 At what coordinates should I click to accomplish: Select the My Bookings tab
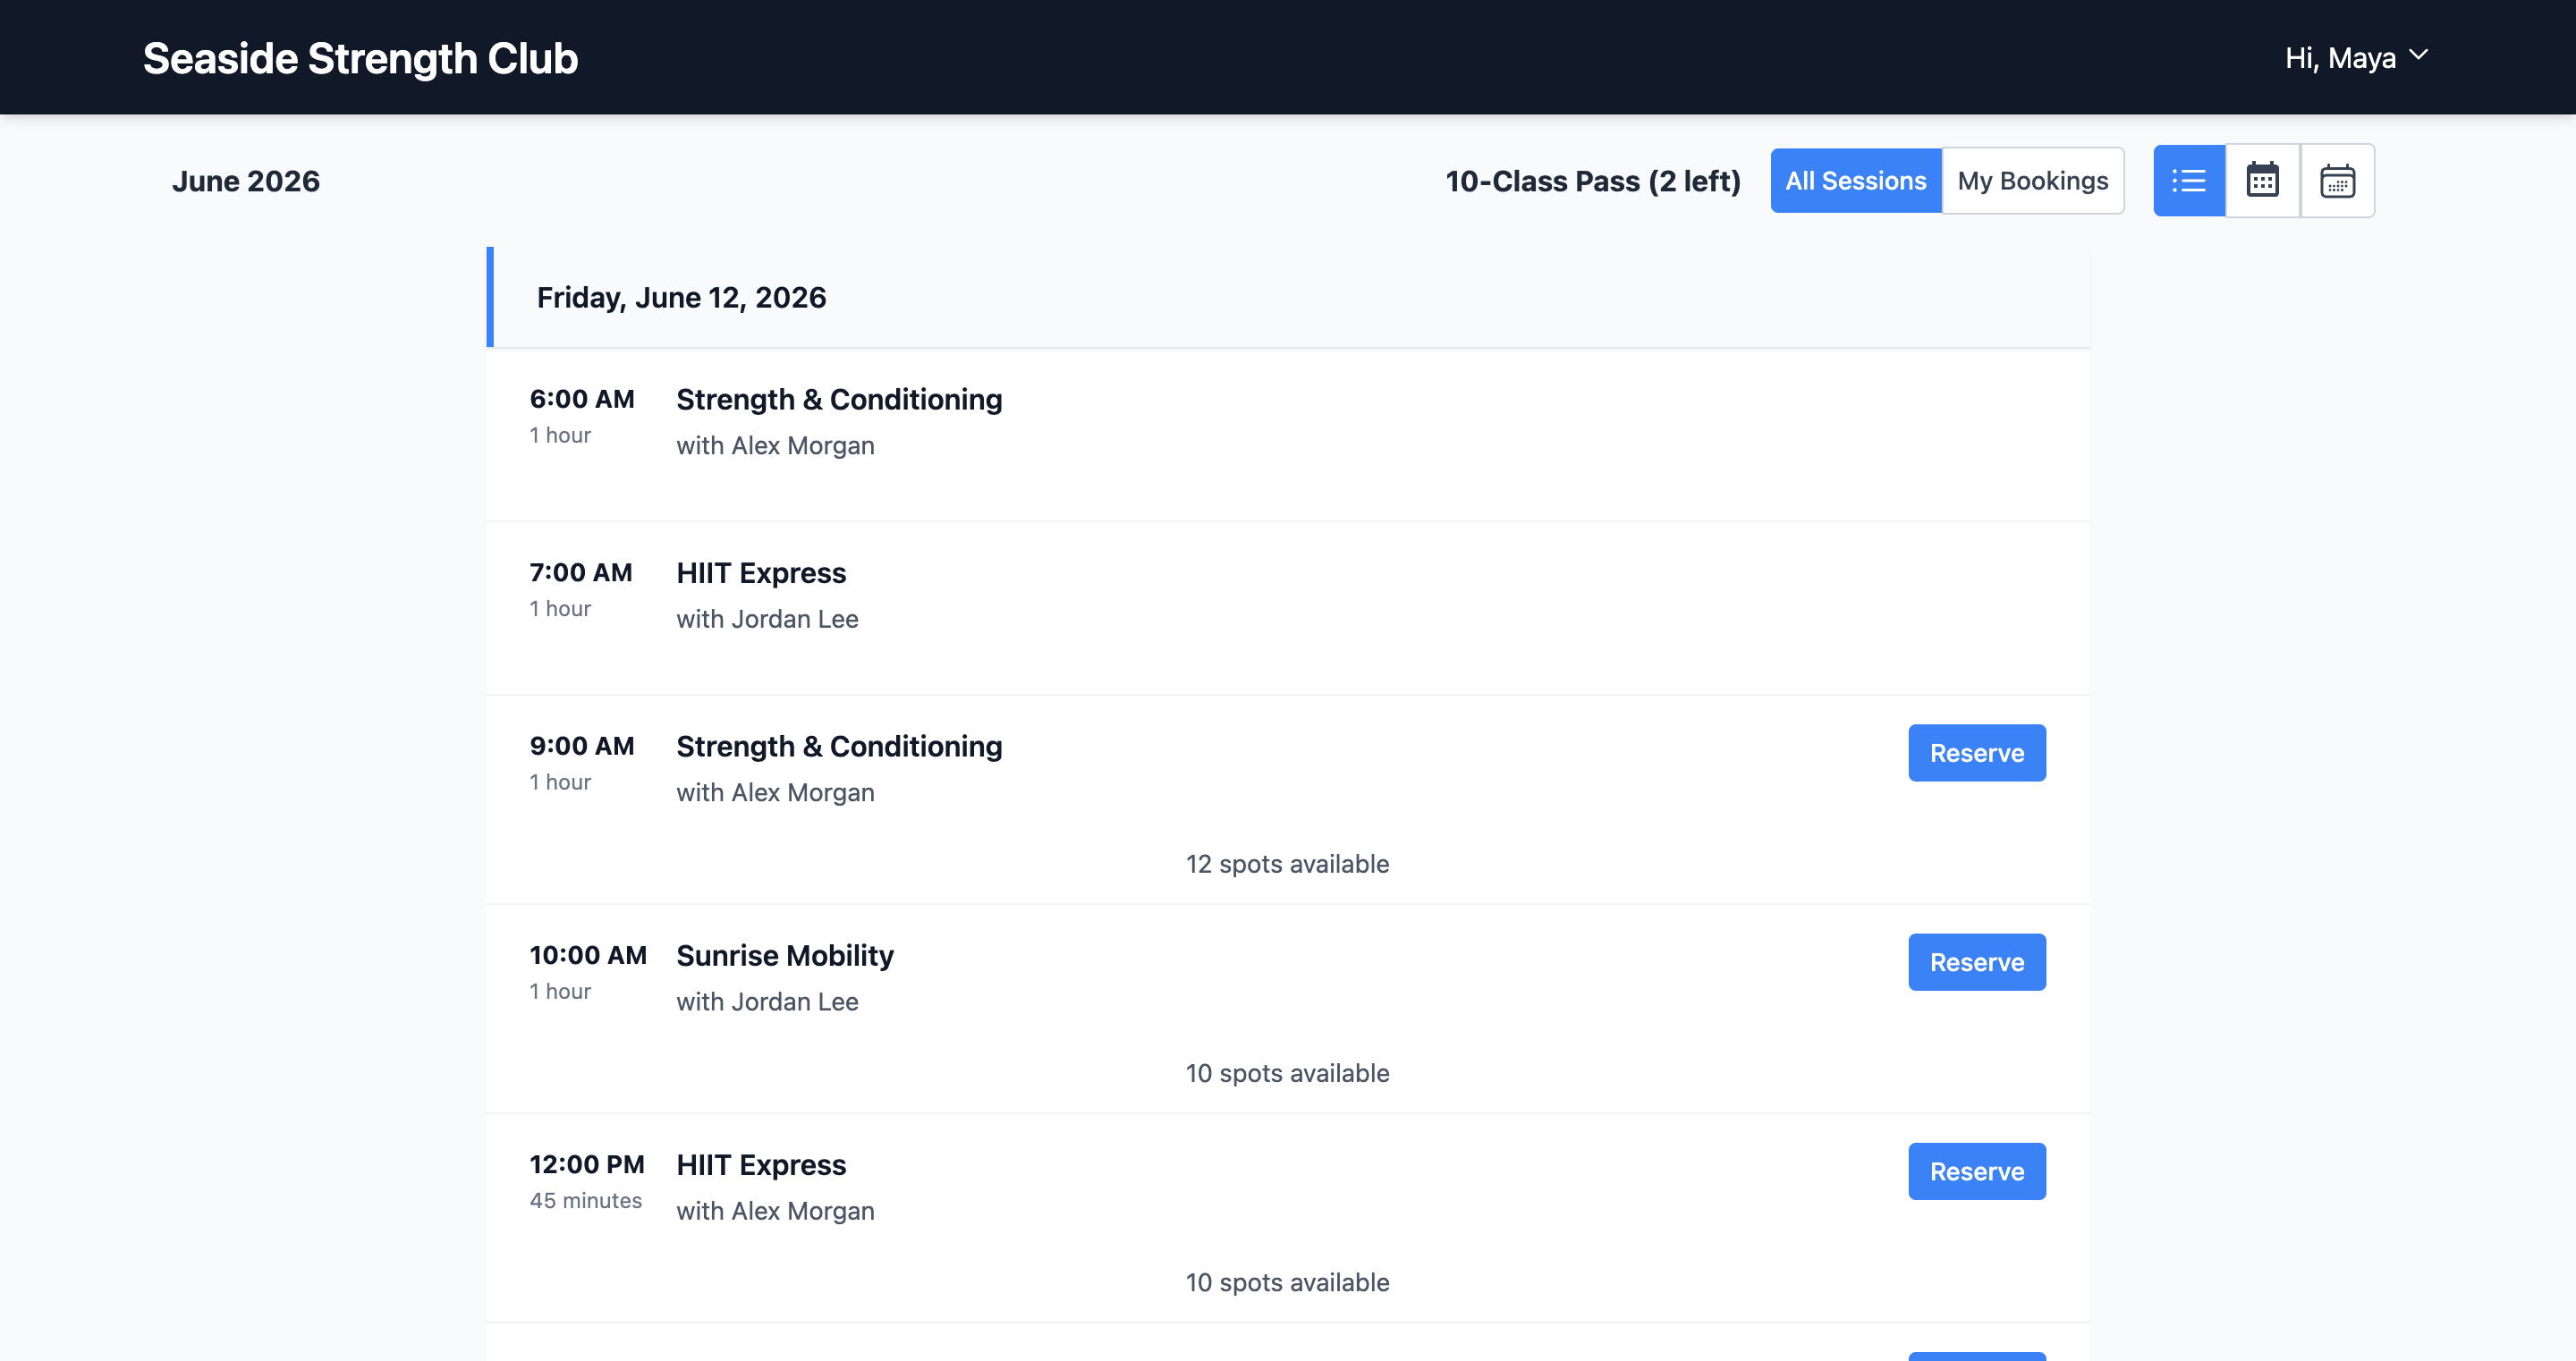[x=2033, y=181]
